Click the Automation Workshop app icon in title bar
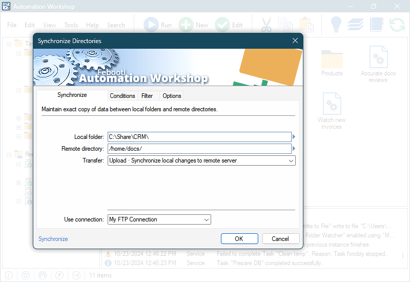410x282 pixels. (6, 6)
